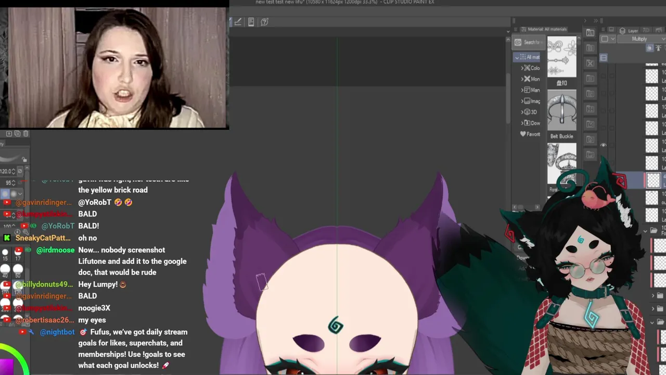Click the trash delete sub tool icon
The width and height of the screenshot is (666, 375).
pos(25,134)
